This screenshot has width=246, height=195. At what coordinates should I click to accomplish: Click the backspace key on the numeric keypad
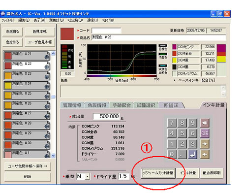(205, 123)
